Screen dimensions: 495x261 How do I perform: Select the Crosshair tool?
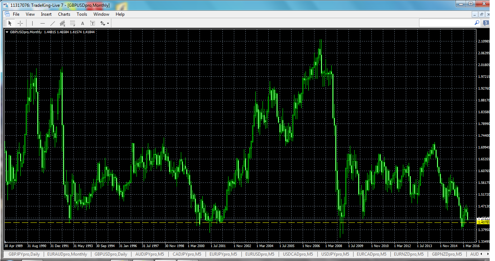[20, 23]
